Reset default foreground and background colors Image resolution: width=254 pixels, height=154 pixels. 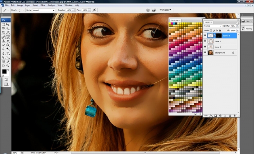tap(3, 76)
